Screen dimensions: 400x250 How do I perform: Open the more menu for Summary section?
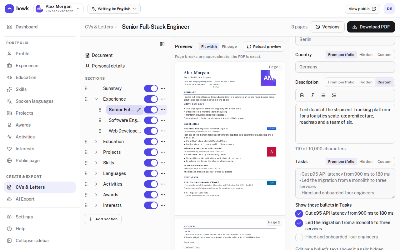(x=163, y=88)
